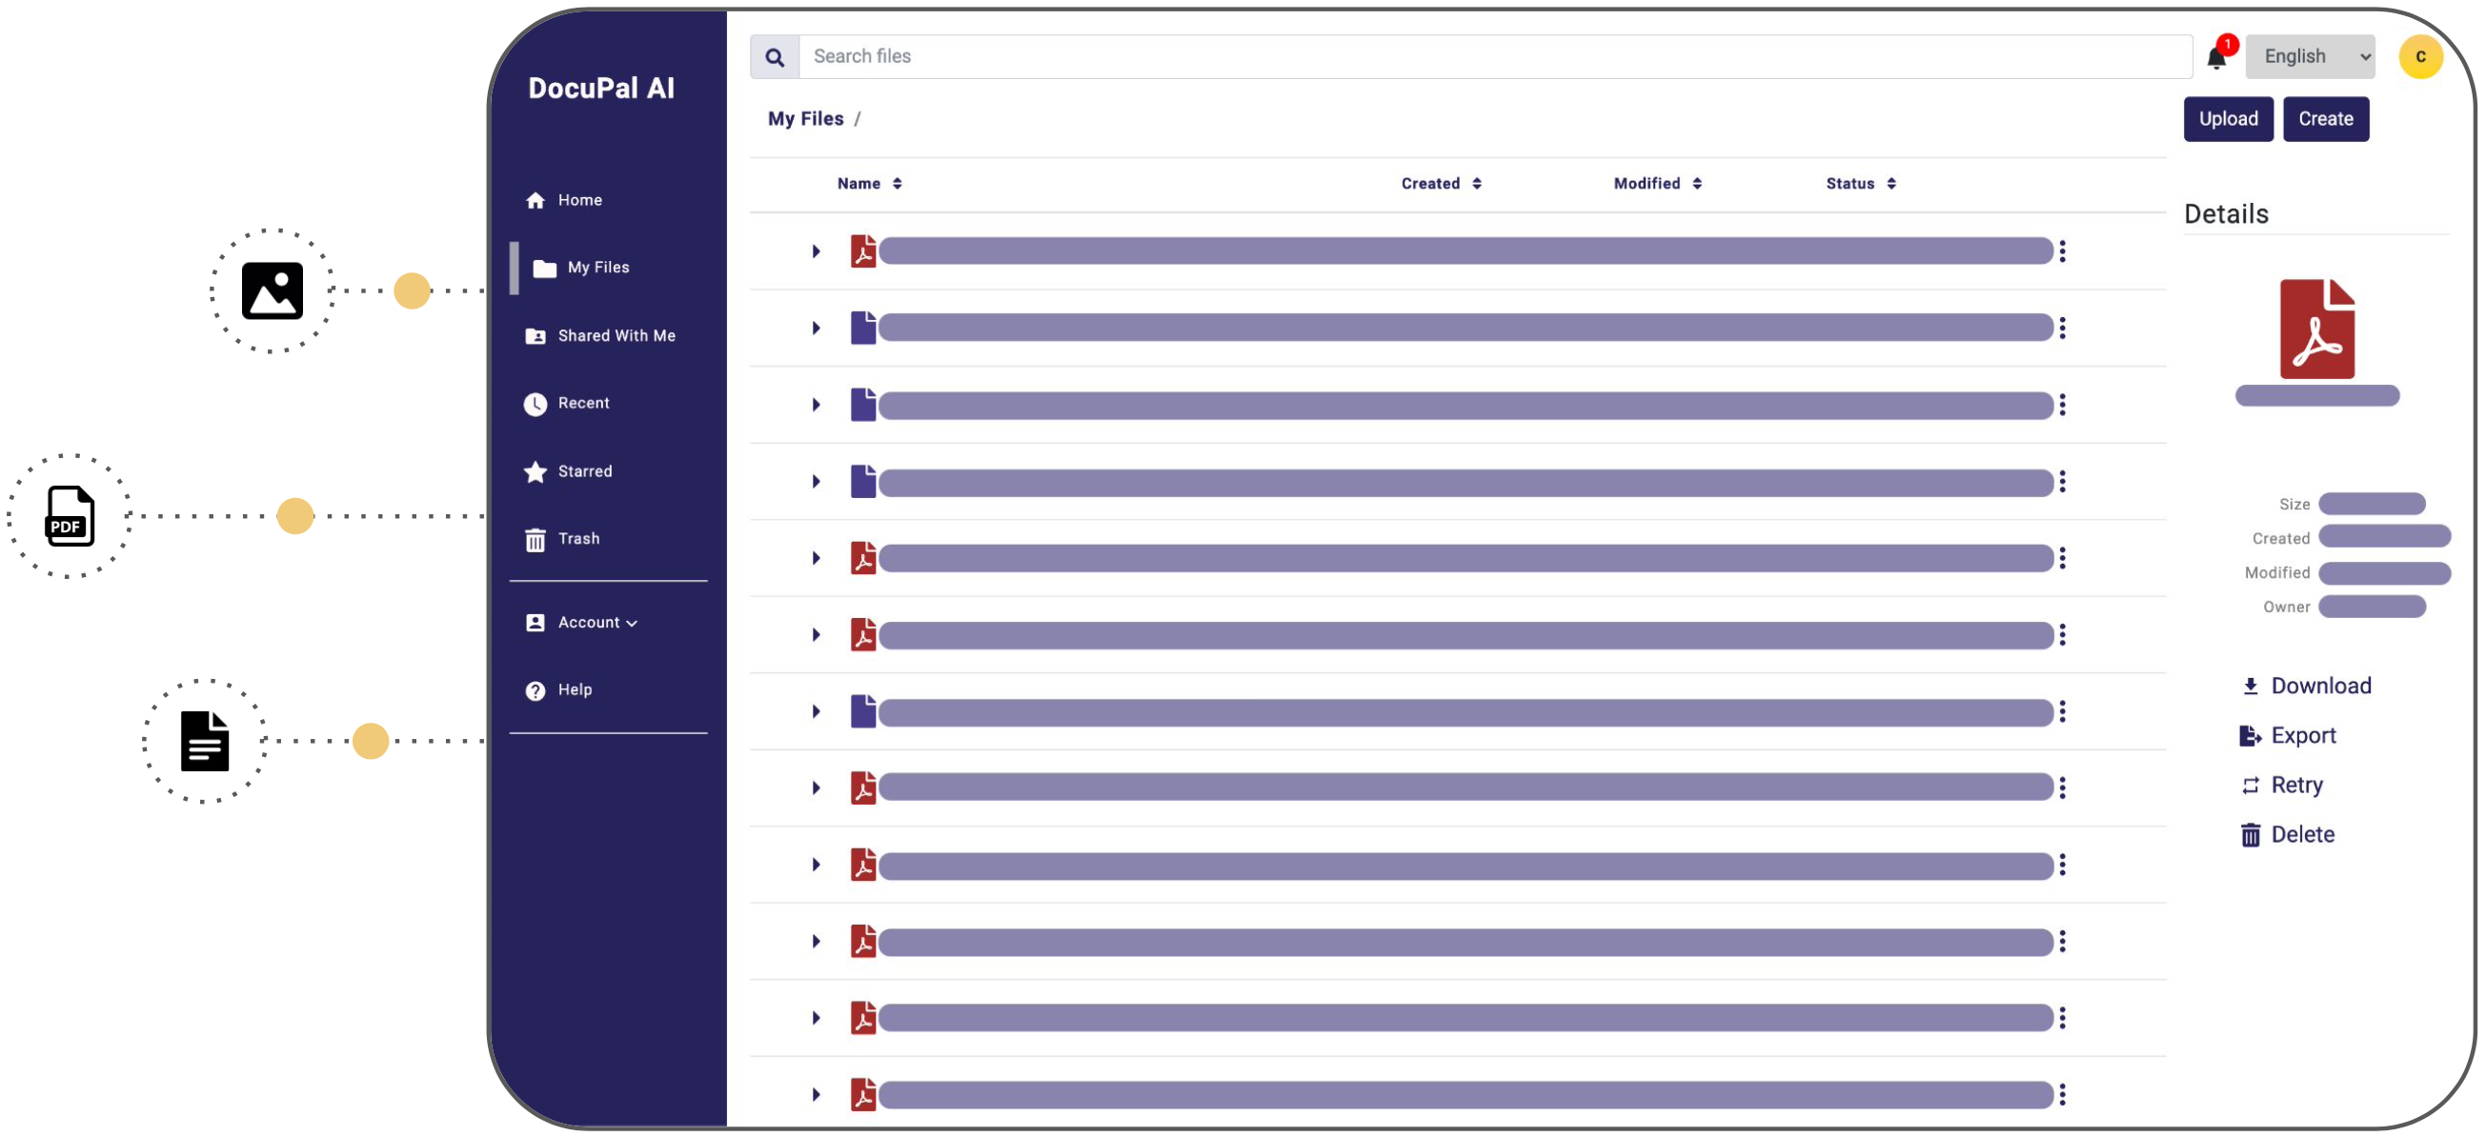The image size is (2486, 1136).
Task: Click the Help question mark icon
Action: pyautogui.click(x=536, y=690)
